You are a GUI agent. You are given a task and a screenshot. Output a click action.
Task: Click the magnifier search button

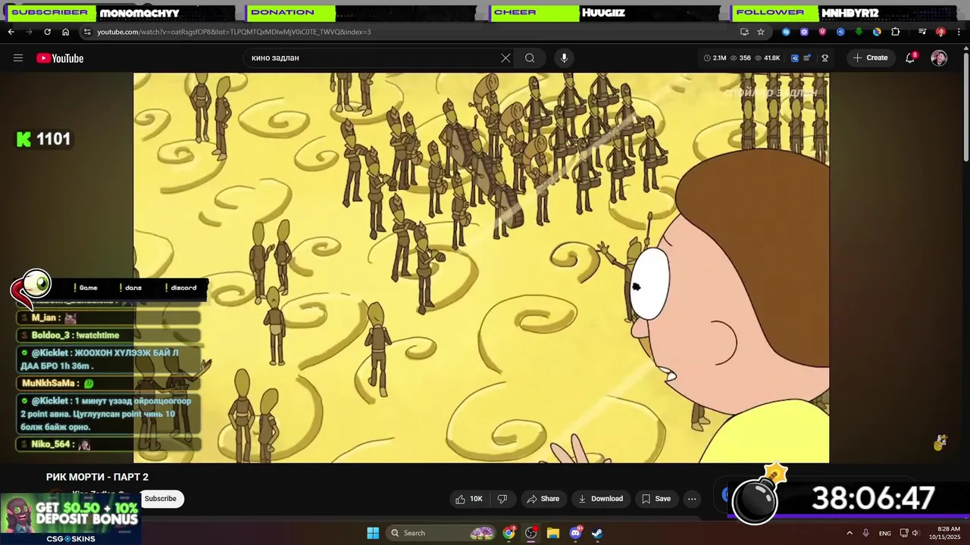tap(530, 58)
